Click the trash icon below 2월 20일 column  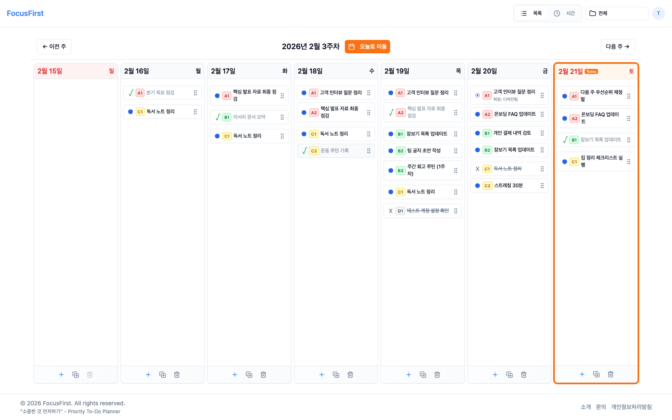pos(524,374)
